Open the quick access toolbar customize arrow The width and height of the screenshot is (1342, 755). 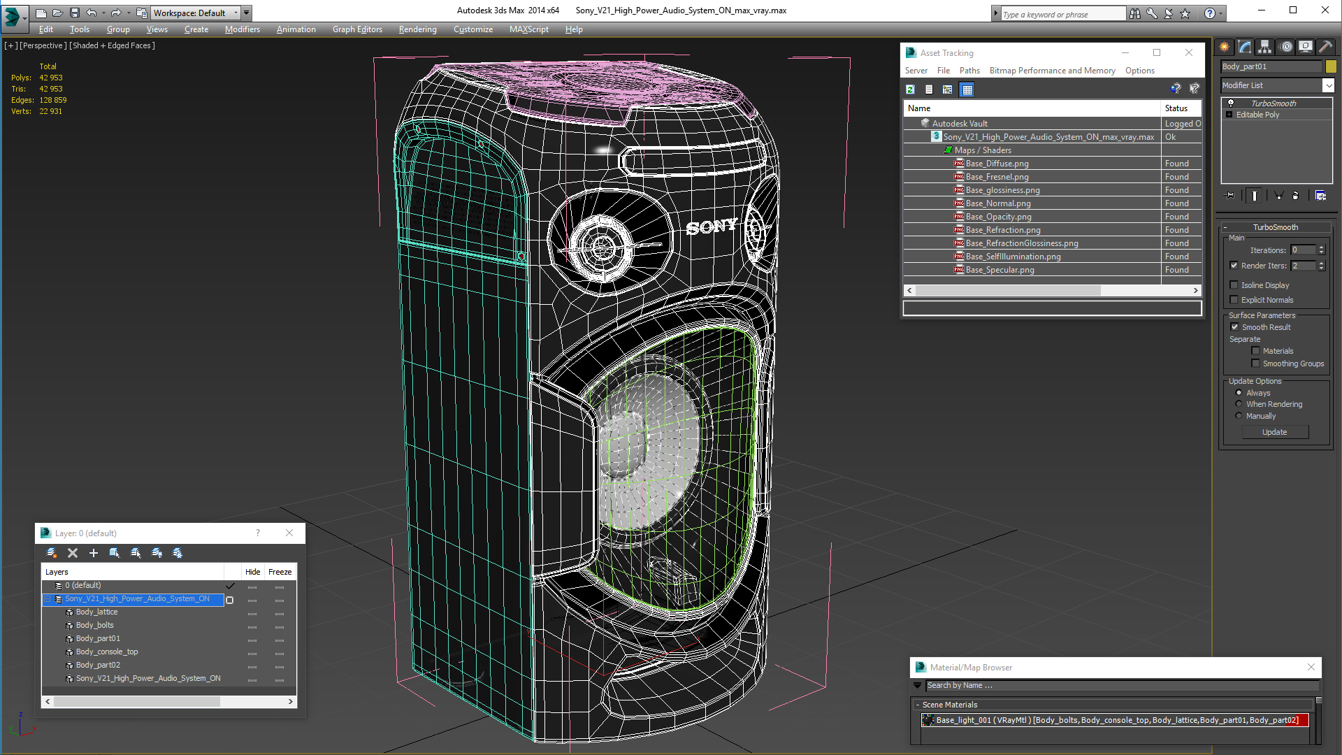[246, 13]
